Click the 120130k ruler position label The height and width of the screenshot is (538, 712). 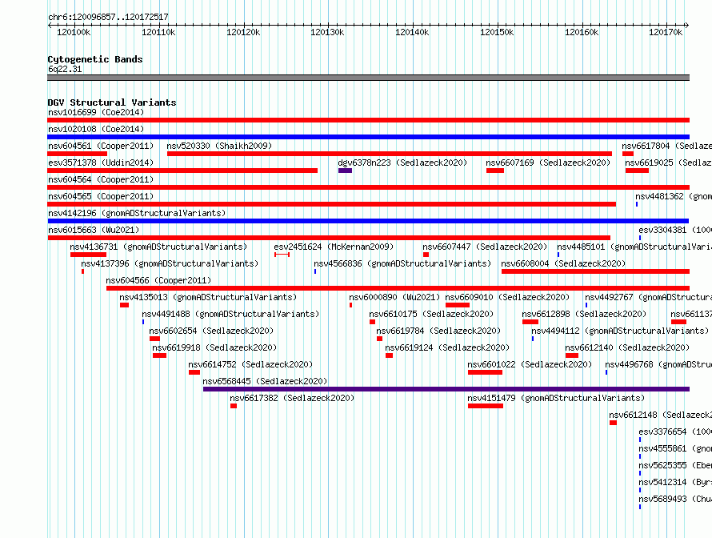point(327,32)
